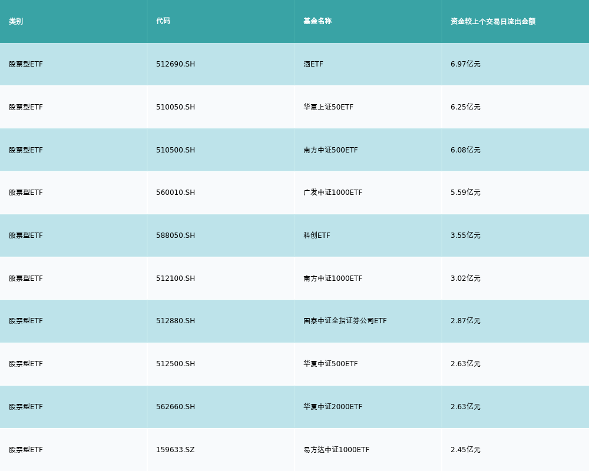The height and width of the screenshot is (471, 589).
Task: Click 2.63亿元 in the 512500.SH row
Action: click(x=465, y=364)
